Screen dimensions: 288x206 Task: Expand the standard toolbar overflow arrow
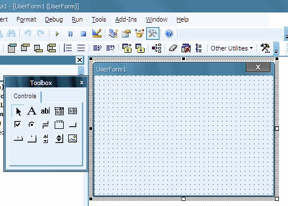tap(286, 33)
